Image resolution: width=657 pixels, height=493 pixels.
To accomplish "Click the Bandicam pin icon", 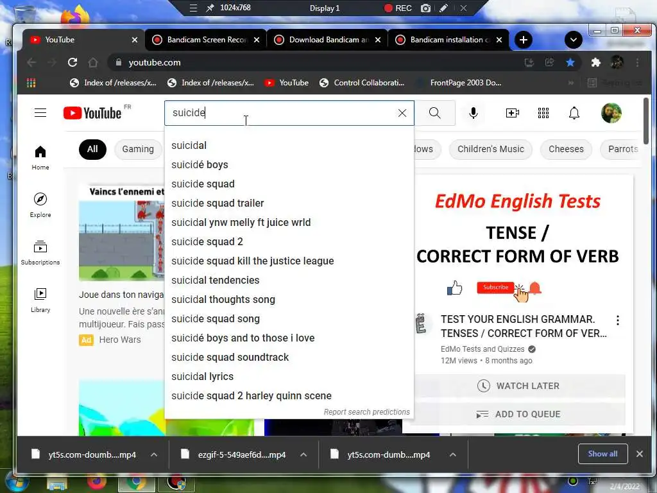I will [x=210, y=8].
